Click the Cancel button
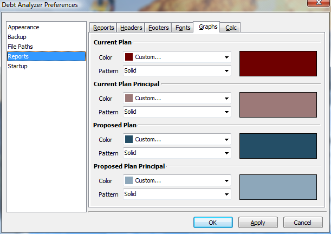 pos(302,223)
